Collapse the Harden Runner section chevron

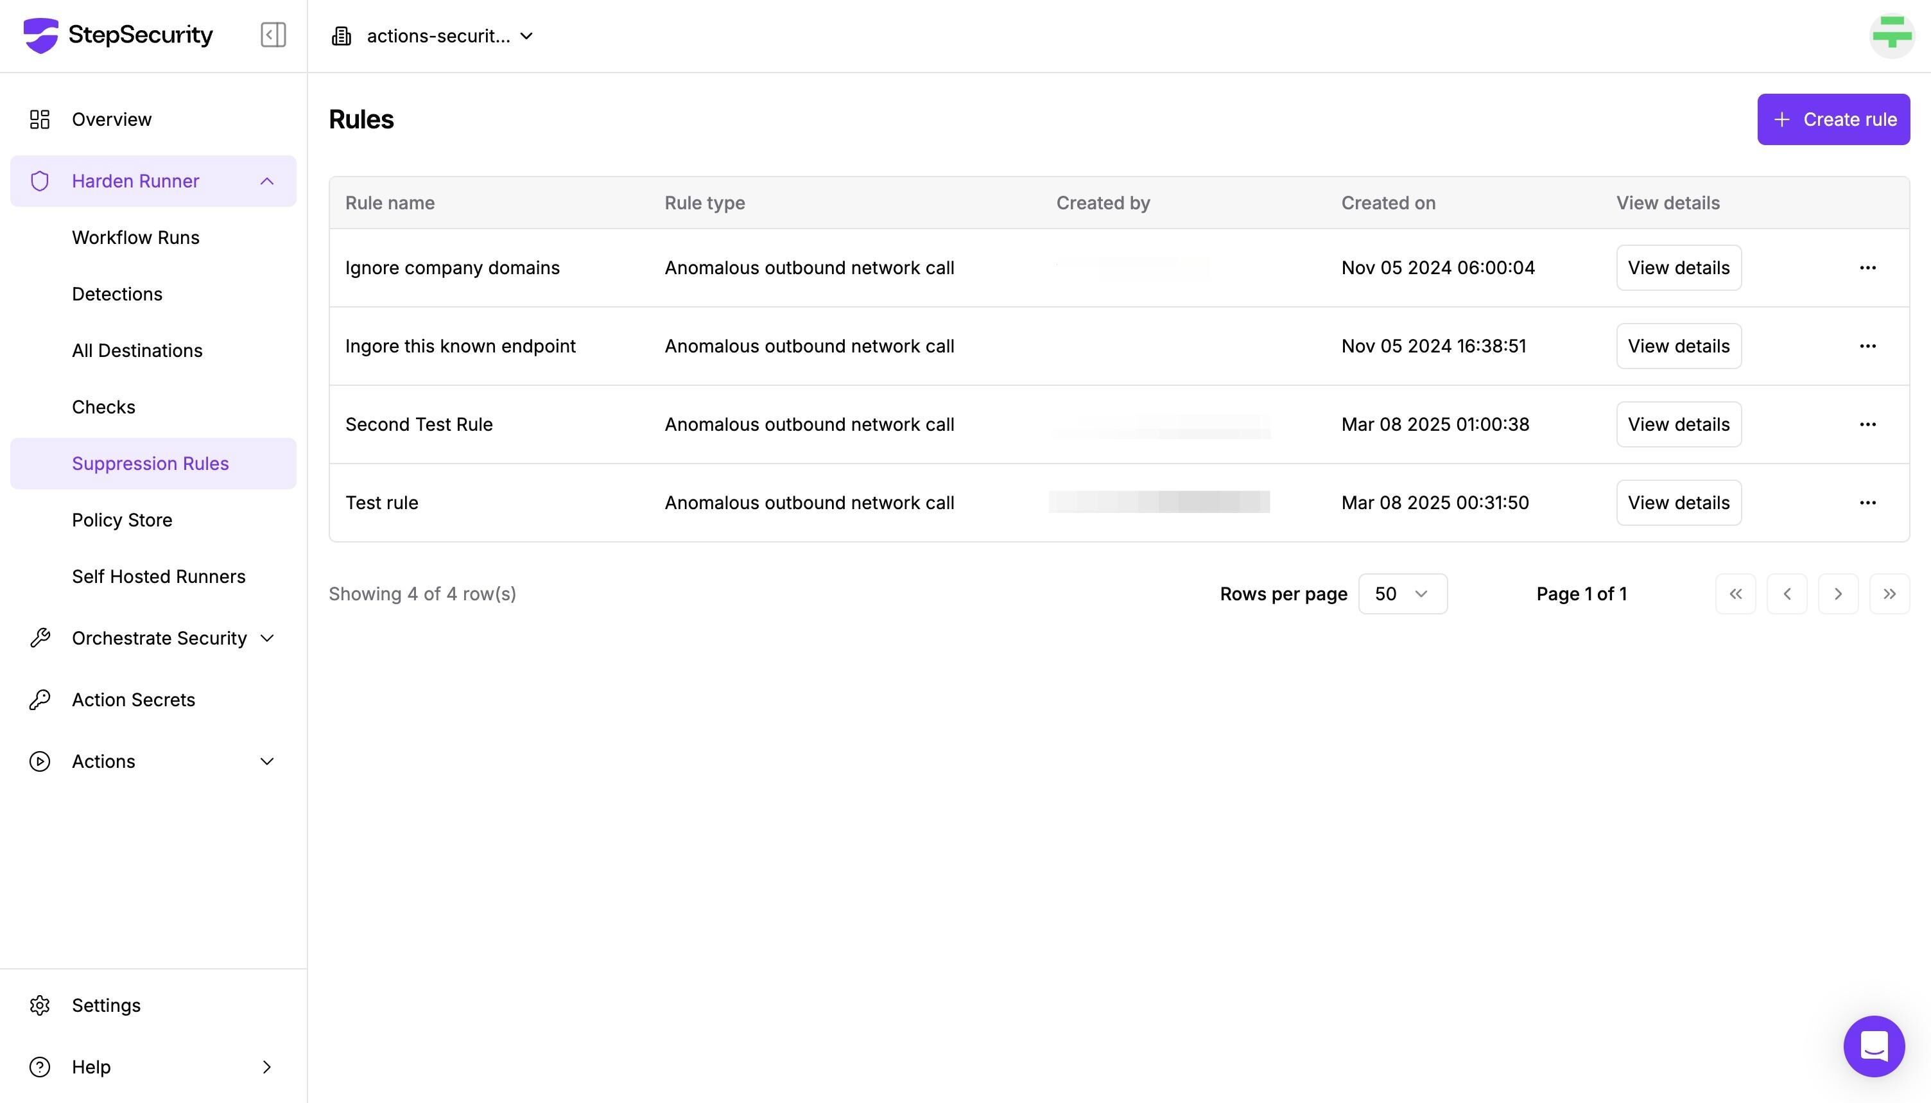[266, 181]
